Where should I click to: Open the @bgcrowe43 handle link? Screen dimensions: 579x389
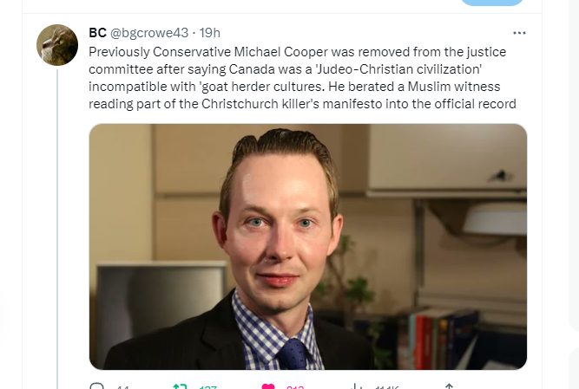point(149,33)
